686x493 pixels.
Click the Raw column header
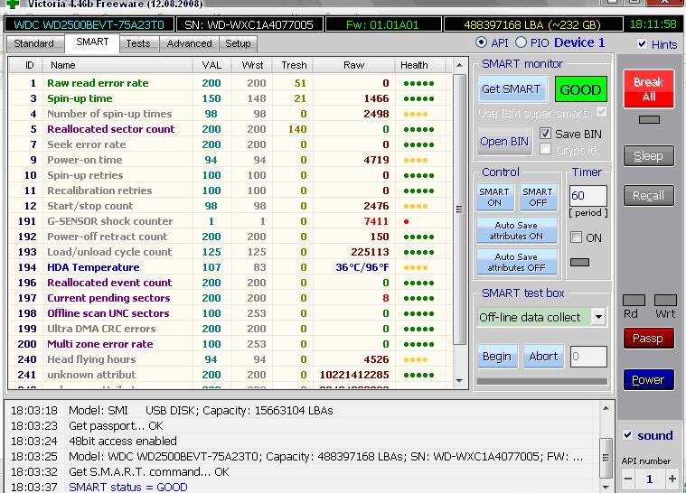[x=353, y=65]
